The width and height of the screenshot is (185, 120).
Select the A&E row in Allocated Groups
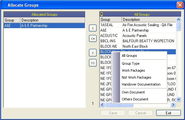pos(44,26)
